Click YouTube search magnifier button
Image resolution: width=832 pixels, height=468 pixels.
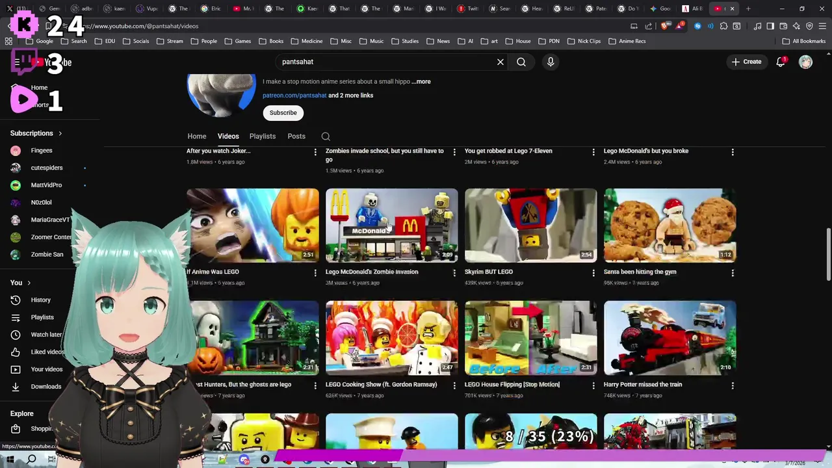click(521, 62)
